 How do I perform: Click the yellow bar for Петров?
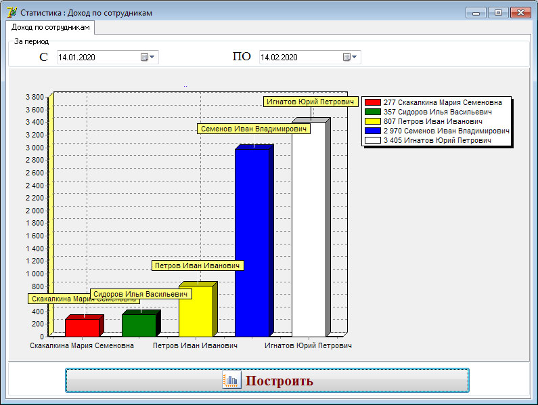[x=196, y=311]
